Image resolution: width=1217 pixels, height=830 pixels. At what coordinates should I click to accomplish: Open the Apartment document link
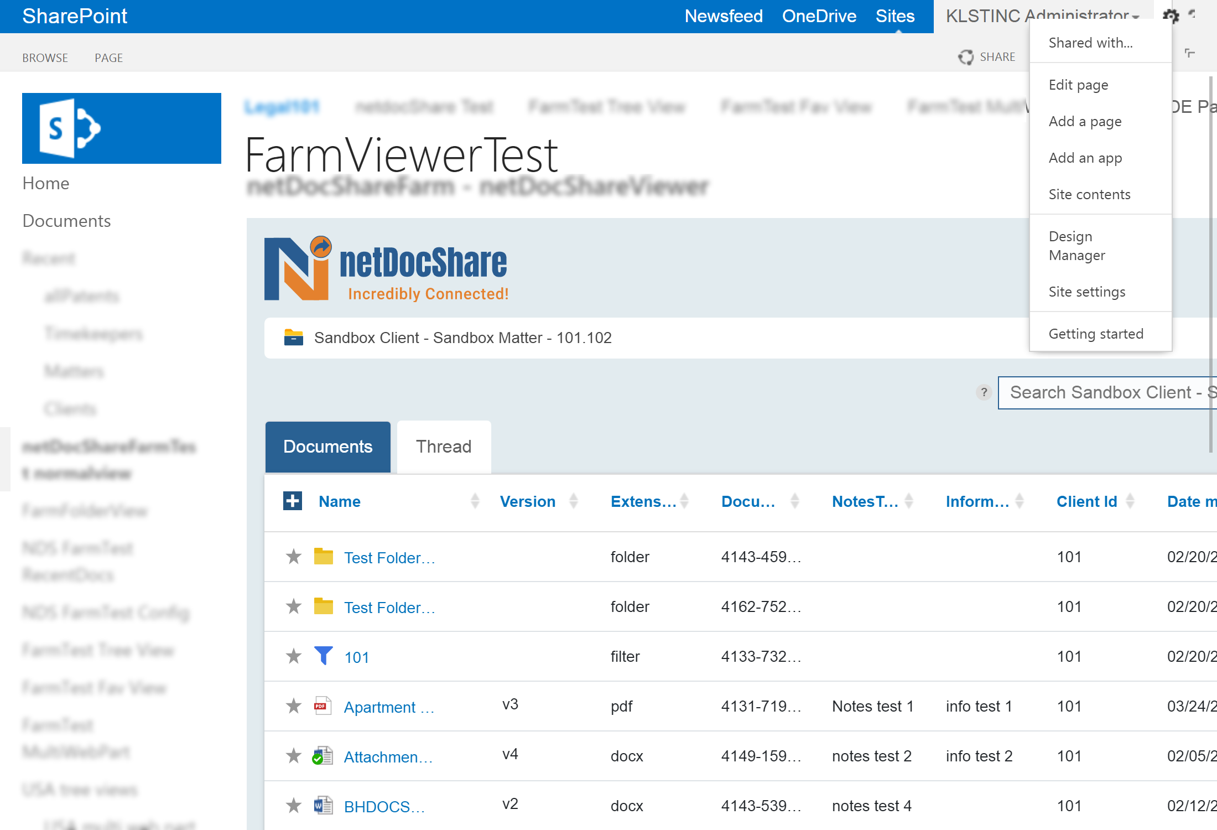pos(389,707)
